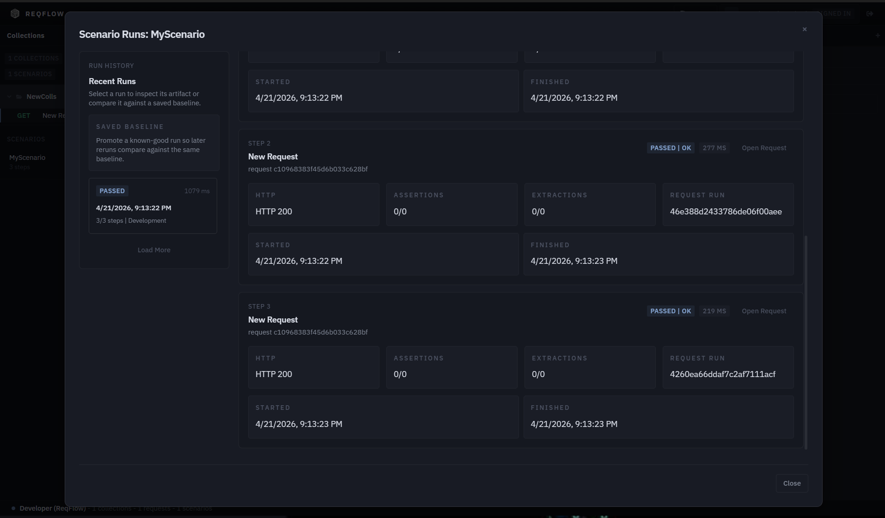Select the PASSED run from 4/21/2026

(x=153, y=206)
